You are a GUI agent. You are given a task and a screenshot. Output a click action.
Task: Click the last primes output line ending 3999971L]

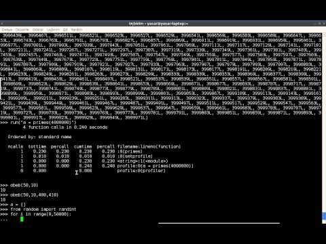tap(74, 117)
